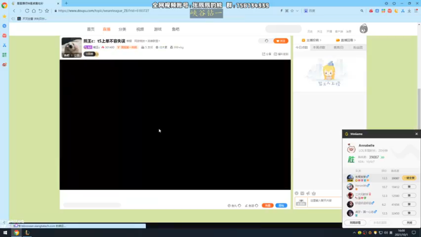This screenshot has width=421, height=237.
Task: Click the blue button below the player
Action: click(x=281, y=205)
